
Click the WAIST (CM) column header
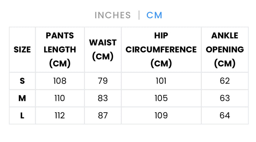click(103, 50)
